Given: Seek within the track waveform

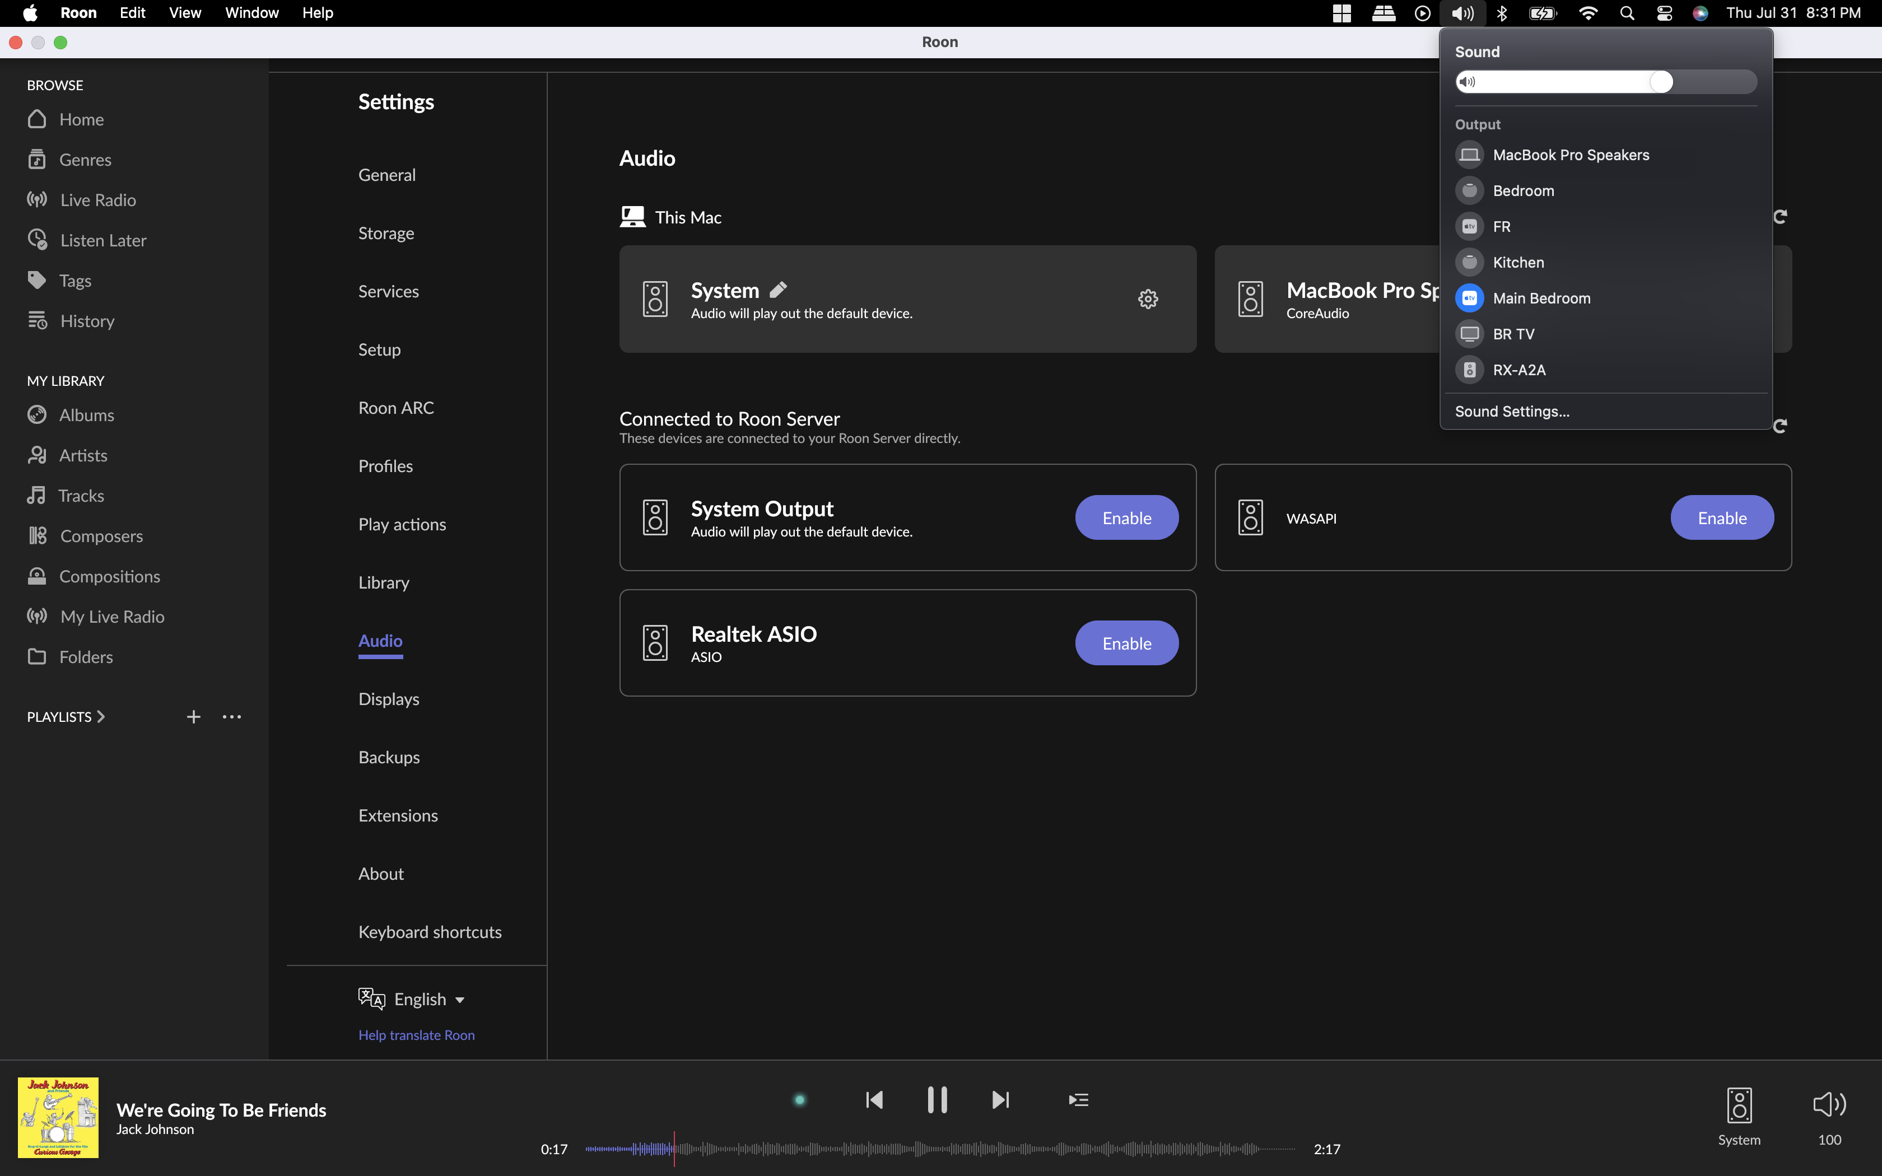Looking at the screenshot, I should click(940, 1149).
